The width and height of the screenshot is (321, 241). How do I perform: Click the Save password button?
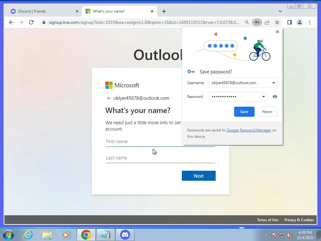244,112
